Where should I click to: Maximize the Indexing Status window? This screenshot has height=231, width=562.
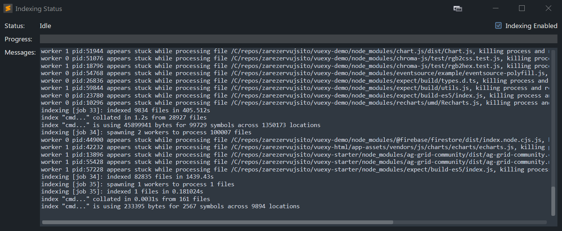click(x=522, y=8)
